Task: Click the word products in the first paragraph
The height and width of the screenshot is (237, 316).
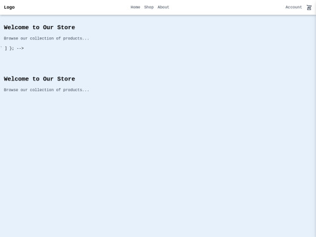Action: [x=73, y=39]
